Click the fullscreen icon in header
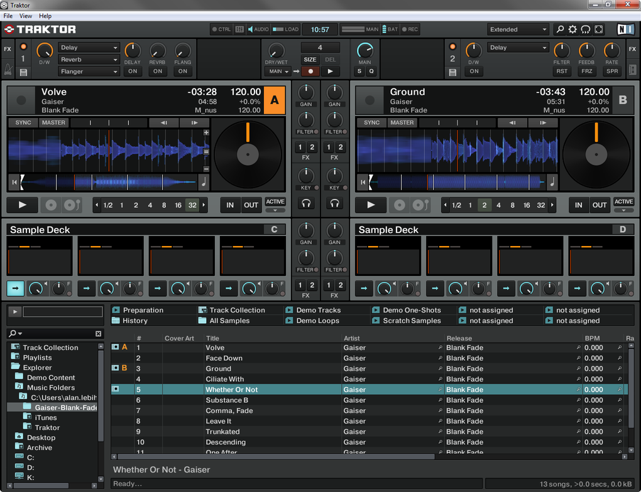Viewport: 641px width, 492px height. tap(599, 29)
